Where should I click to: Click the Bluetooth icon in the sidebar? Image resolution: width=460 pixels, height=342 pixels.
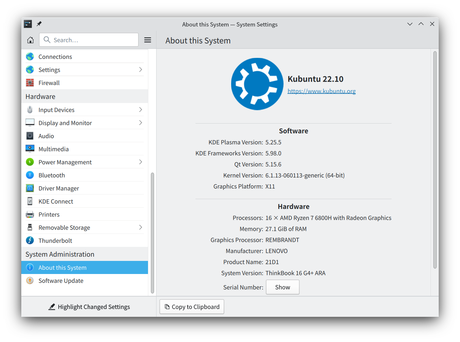tap(30, 175)
